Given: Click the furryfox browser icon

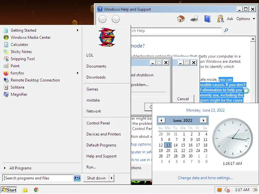Looking at the screenshot, I should pos(6,73).
